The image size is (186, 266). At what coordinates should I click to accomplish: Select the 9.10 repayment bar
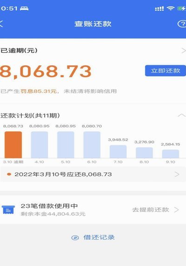(x=171, y=154)
